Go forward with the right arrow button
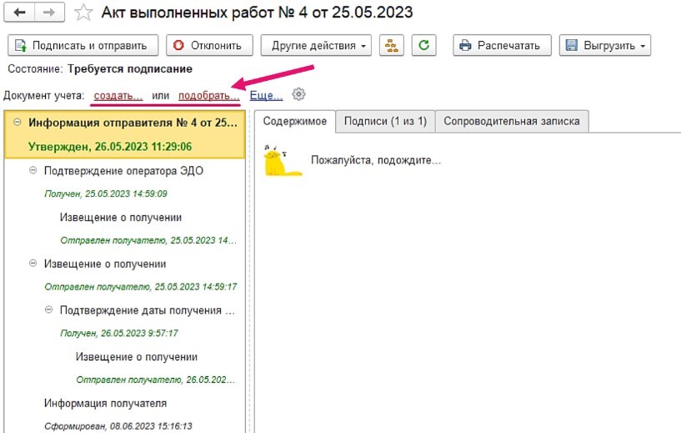 click(49, 13)
